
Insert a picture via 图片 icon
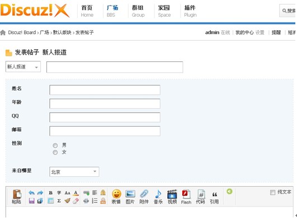click(x=130, y=196)
